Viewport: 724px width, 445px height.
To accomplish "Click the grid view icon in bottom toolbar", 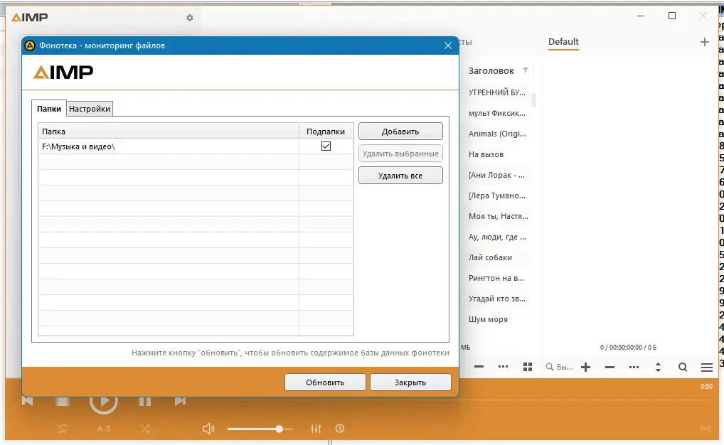I will 528,367.
